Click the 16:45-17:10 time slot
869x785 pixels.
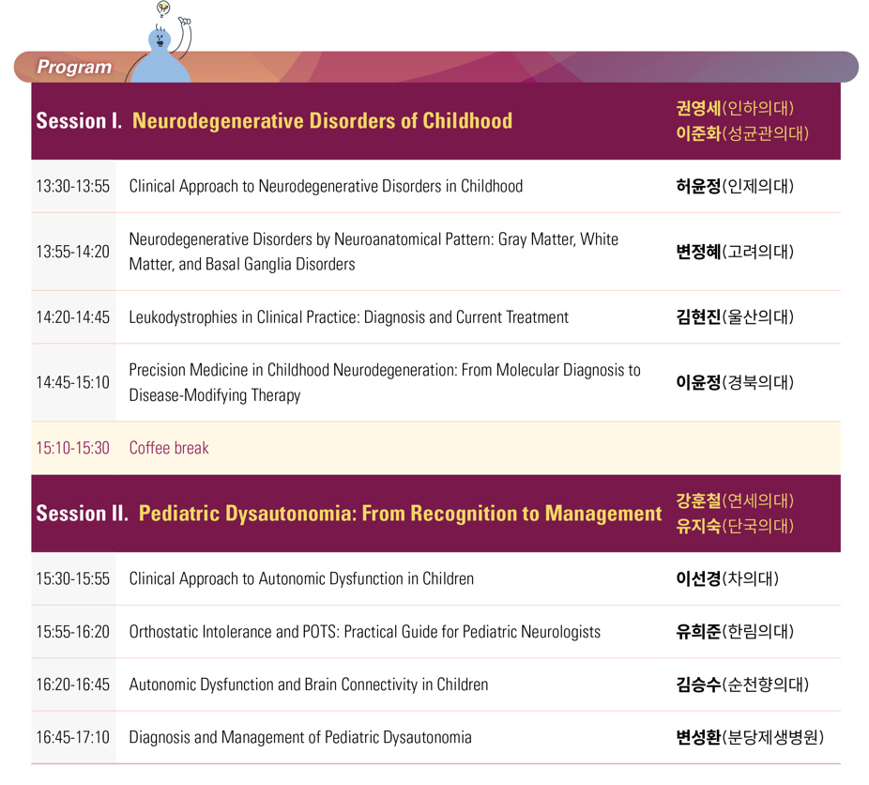(72, 737)
